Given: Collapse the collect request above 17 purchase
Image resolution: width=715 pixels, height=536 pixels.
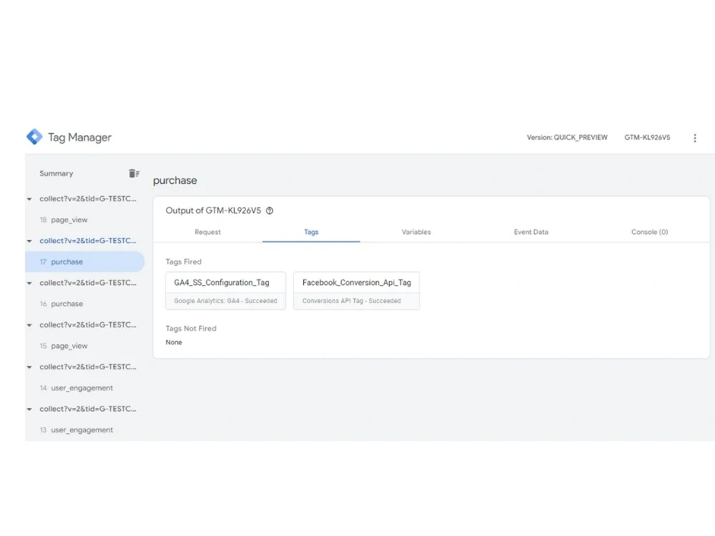Looking at the screenshot, I should [x=29, y=241].
